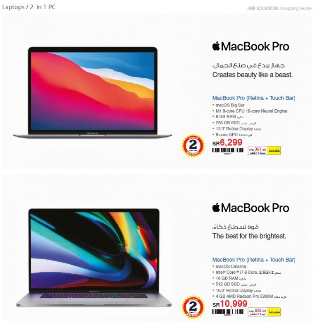
Task: Click the barcode below the SR 6,299 price
Action: click(228, 151)
